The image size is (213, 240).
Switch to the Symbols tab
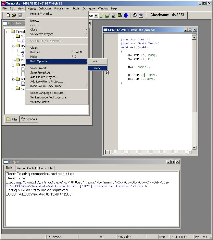(29, 119)
